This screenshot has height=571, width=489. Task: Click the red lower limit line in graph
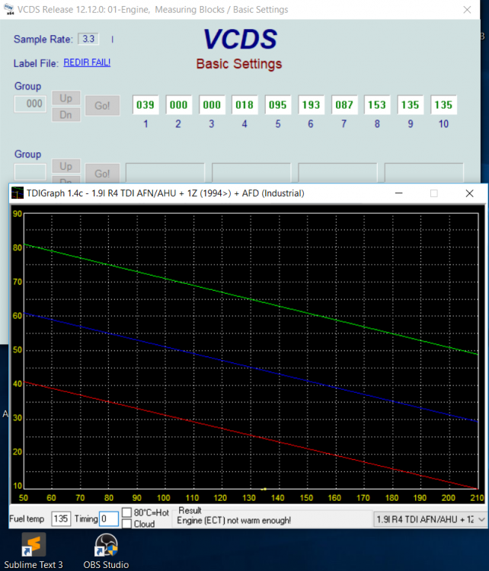[x=251, y=435]
